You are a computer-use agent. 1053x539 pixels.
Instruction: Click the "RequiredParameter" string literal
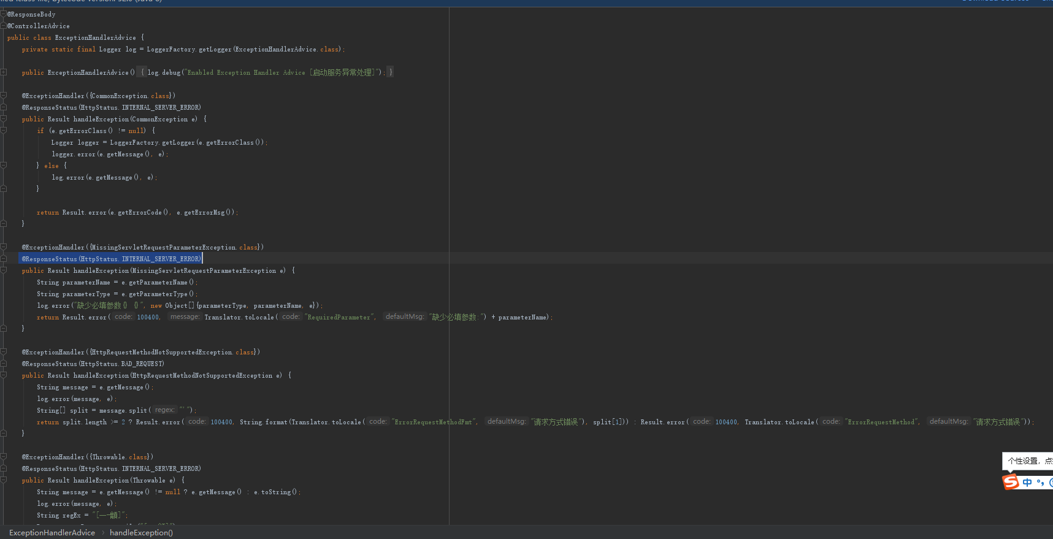(x=339, y=317)
